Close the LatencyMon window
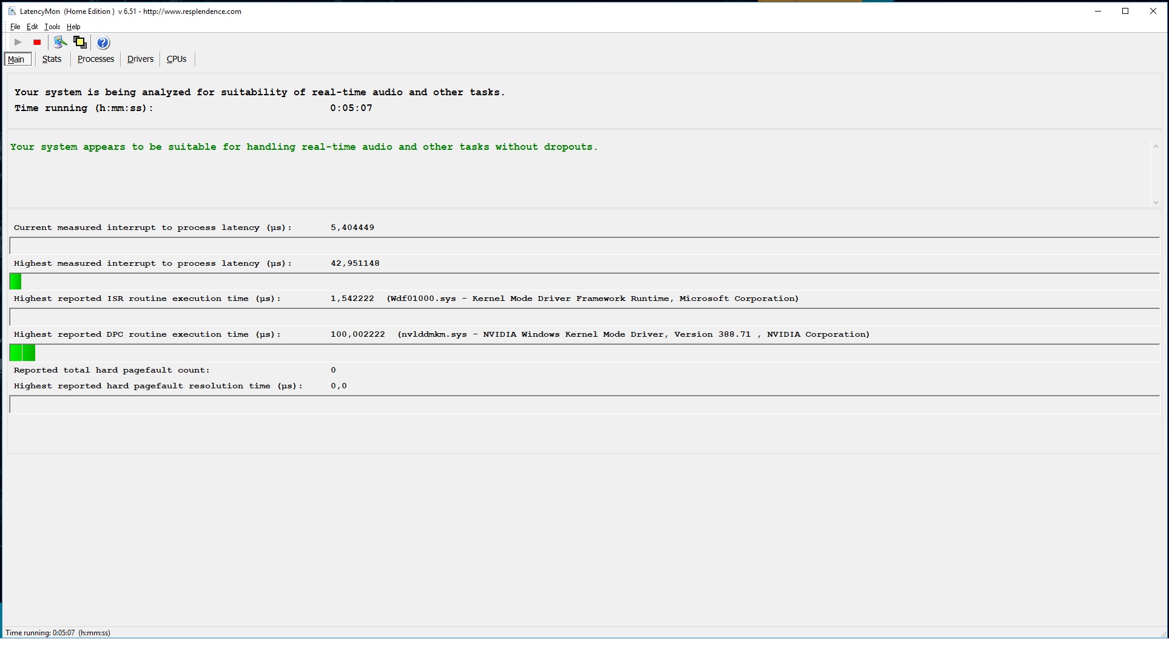 (1153, 11)
